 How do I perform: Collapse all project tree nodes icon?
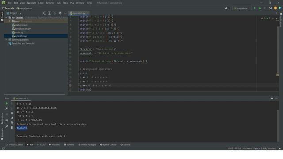coord(54,13)
